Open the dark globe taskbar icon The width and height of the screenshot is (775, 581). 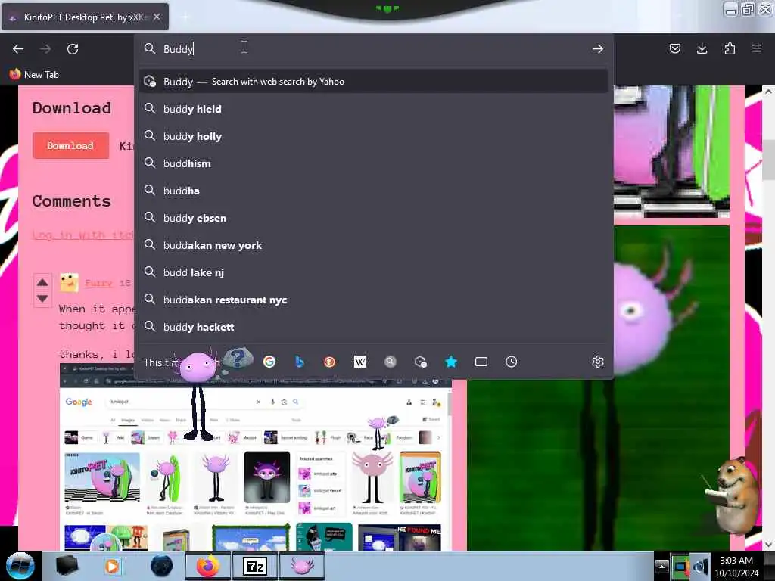(161, 566)
